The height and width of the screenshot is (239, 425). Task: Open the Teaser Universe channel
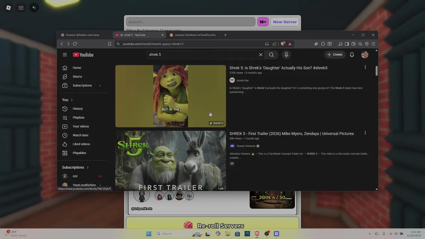coord(246,146)
